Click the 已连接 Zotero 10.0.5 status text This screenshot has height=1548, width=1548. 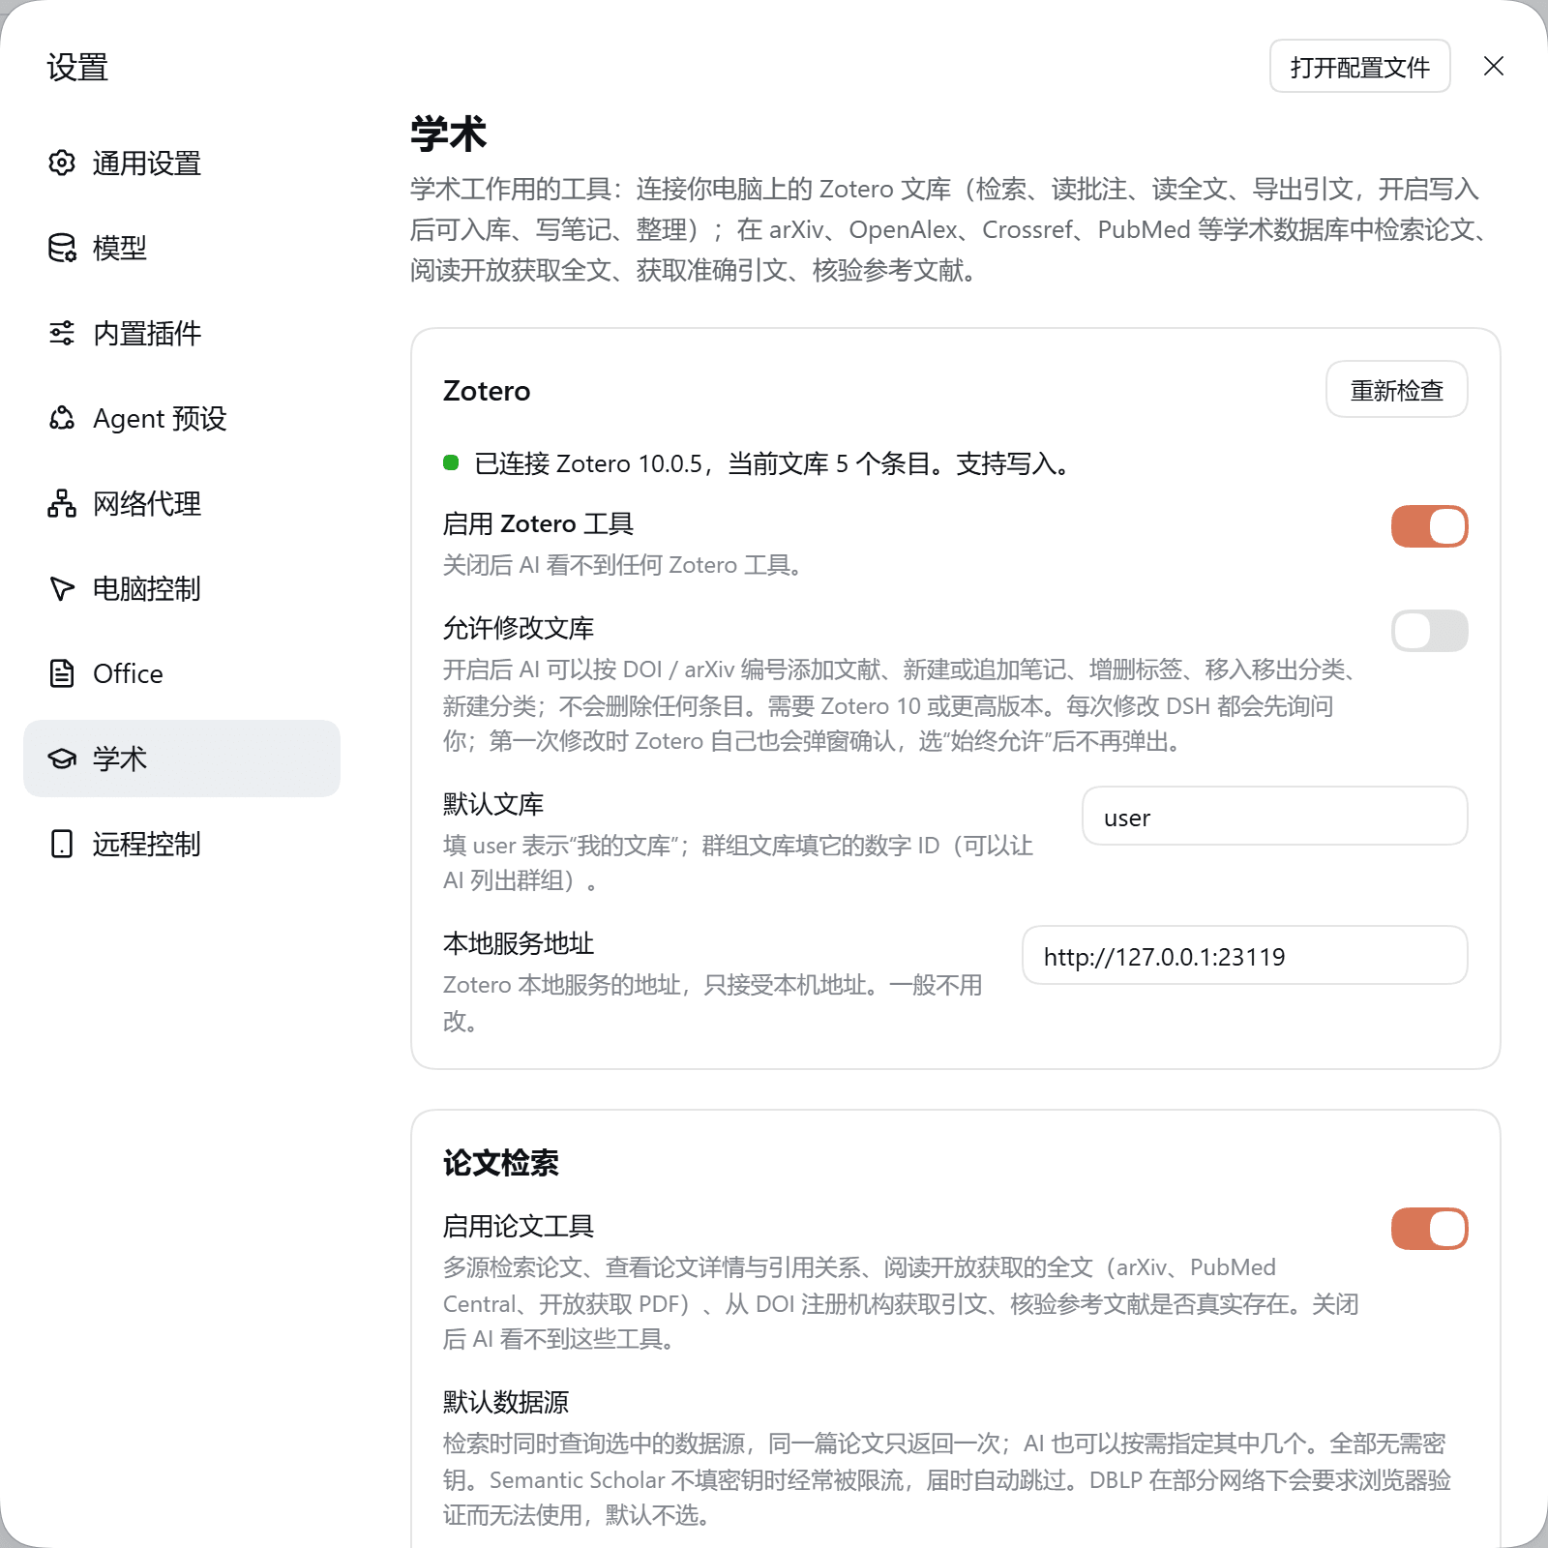click(x=772, y=463)
